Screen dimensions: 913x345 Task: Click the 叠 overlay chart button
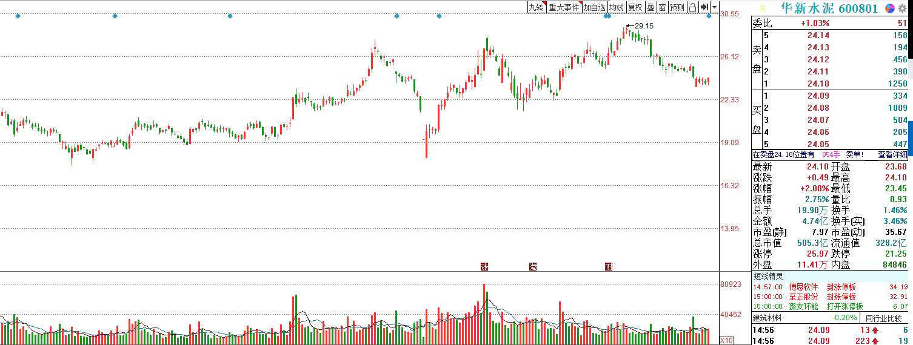click(x=650, y=7)
